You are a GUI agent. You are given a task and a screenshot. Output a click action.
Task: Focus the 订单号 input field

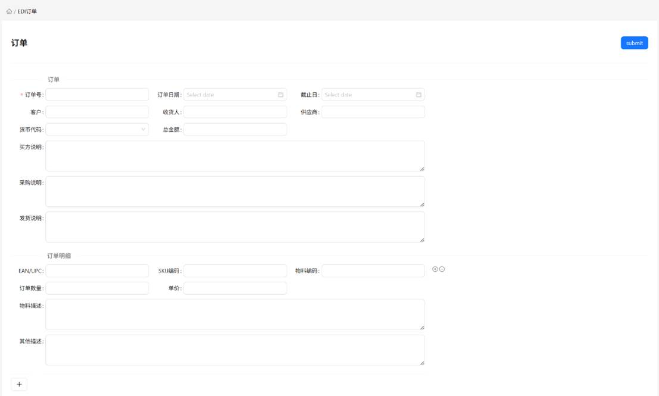pyautogui.click(x=97, y=95)
